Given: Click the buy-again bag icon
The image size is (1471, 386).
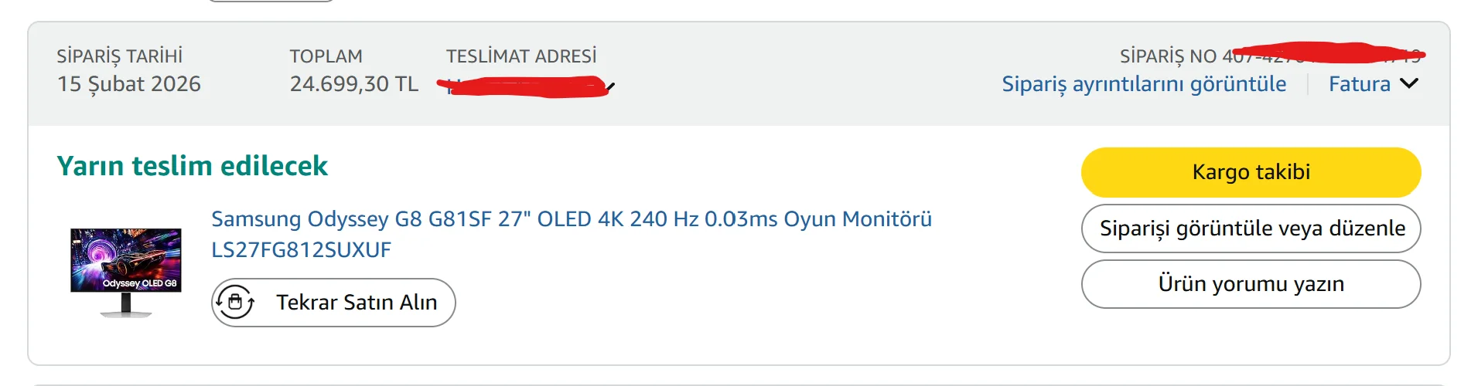Looking at the screenshot, I should click(236, 302).
